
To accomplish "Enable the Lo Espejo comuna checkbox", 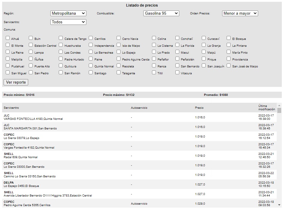I will (119, 52).
